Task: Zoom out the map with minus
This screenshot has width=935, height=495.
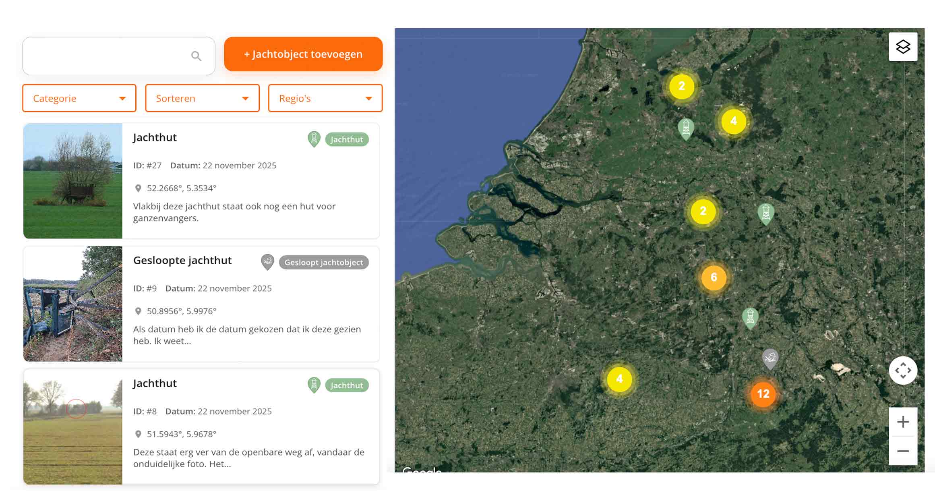Action: tap(903, 451)
